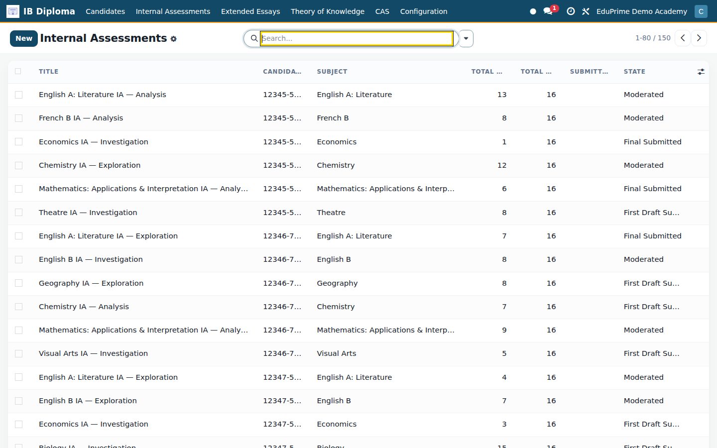Go to next page of records

pyautogui.click(x=699, y=38)
